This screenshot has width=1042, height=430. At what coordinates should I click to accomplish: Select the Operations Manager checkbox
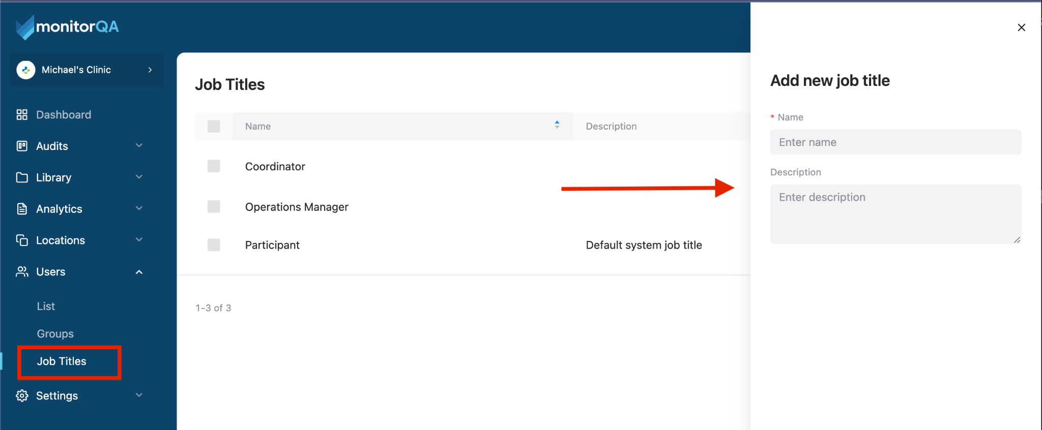214,206
